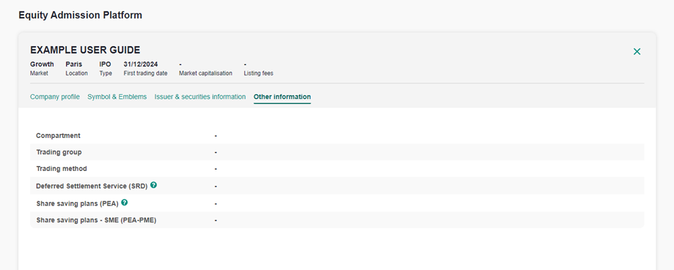674x270 pixels.
Task: Open Issuer & securities information tab
Action: 200,97
